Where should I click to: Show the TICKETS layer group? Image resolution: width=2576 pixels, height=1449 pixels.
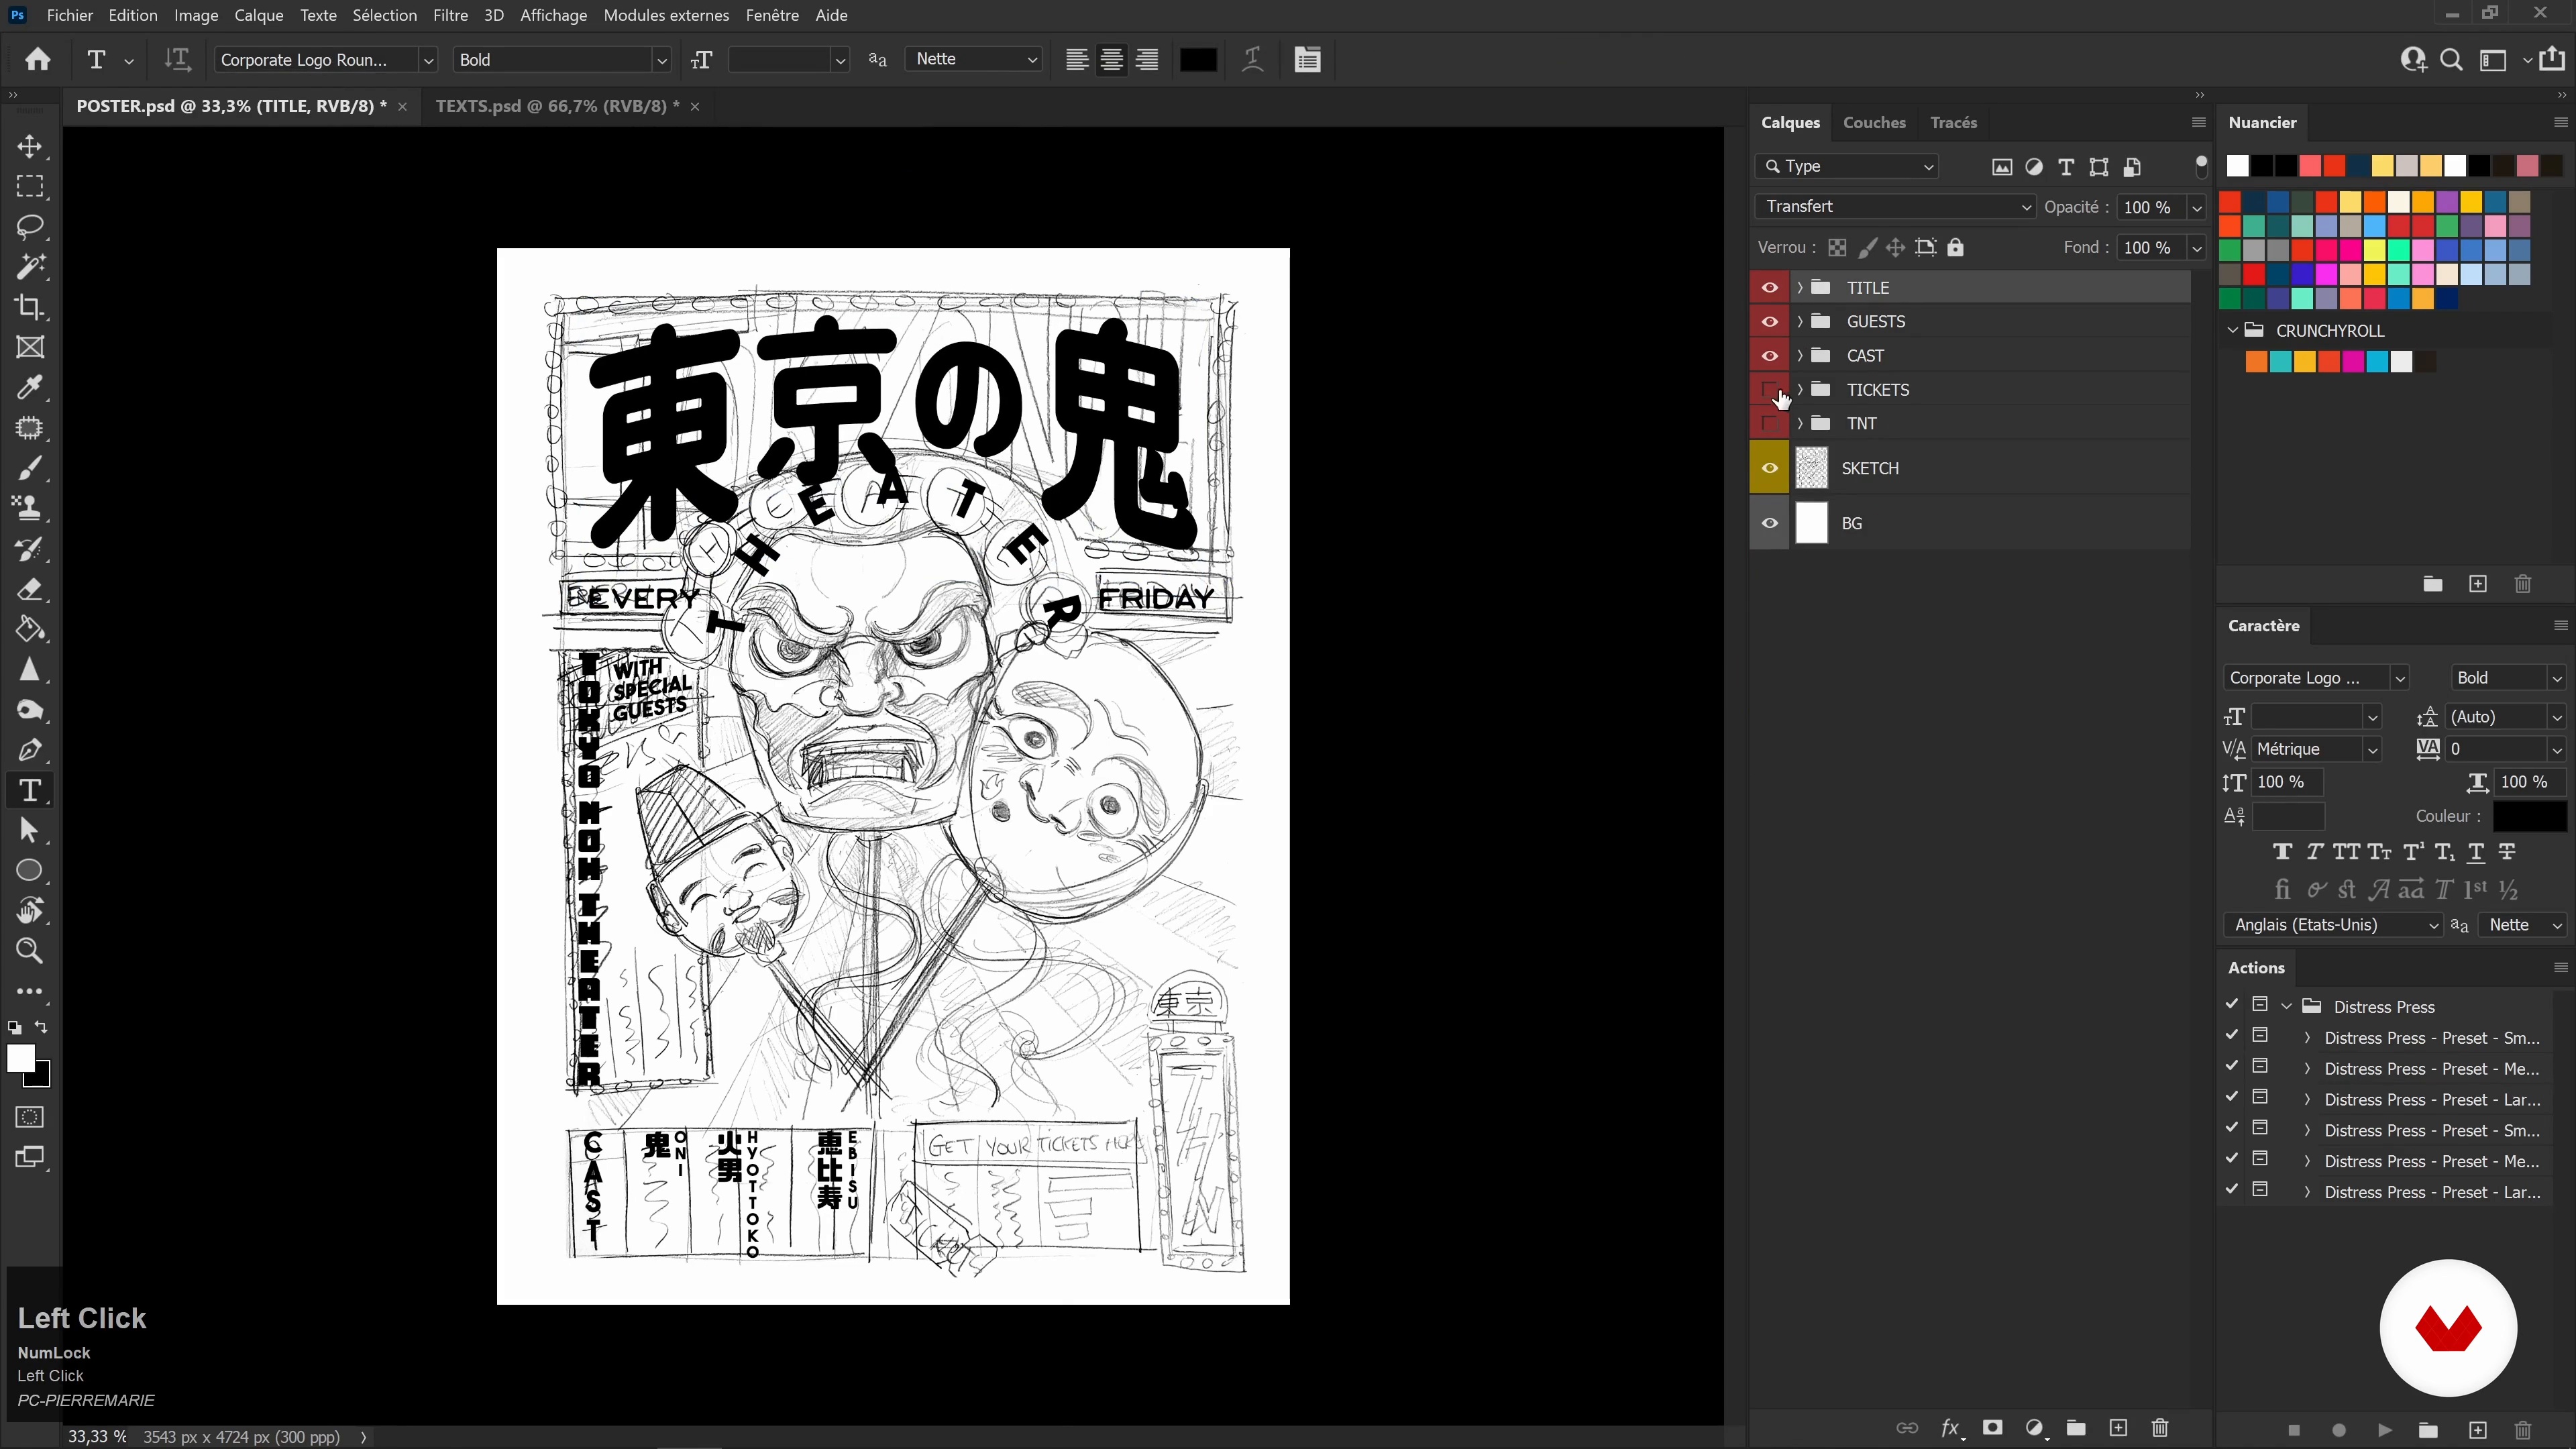[x=1769, y=390]
